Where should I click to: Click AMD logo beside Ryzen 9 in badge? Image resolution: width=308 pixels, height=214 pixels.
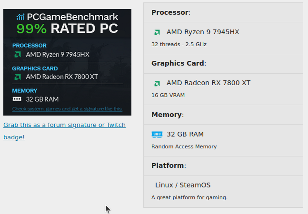[18, 54]
